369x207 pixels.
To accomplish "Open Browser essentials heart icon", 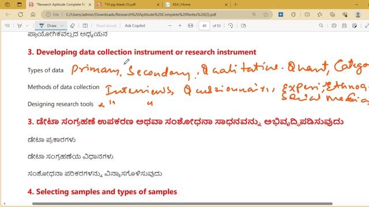I will [345, 14].
